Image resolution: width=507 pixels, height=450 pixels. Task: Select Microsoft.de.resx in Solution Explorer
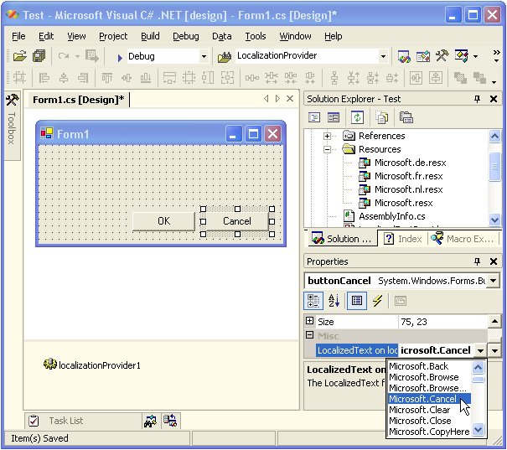tap(410, 163)
